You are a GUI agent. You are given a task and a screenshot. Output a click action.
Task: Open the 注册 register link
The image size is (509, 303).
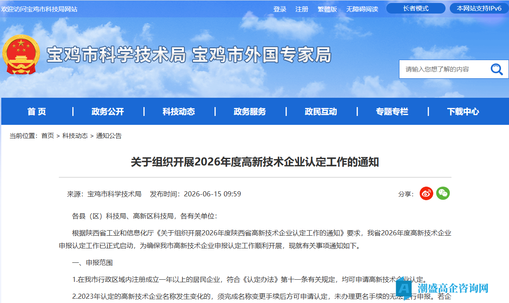point(302,9)
